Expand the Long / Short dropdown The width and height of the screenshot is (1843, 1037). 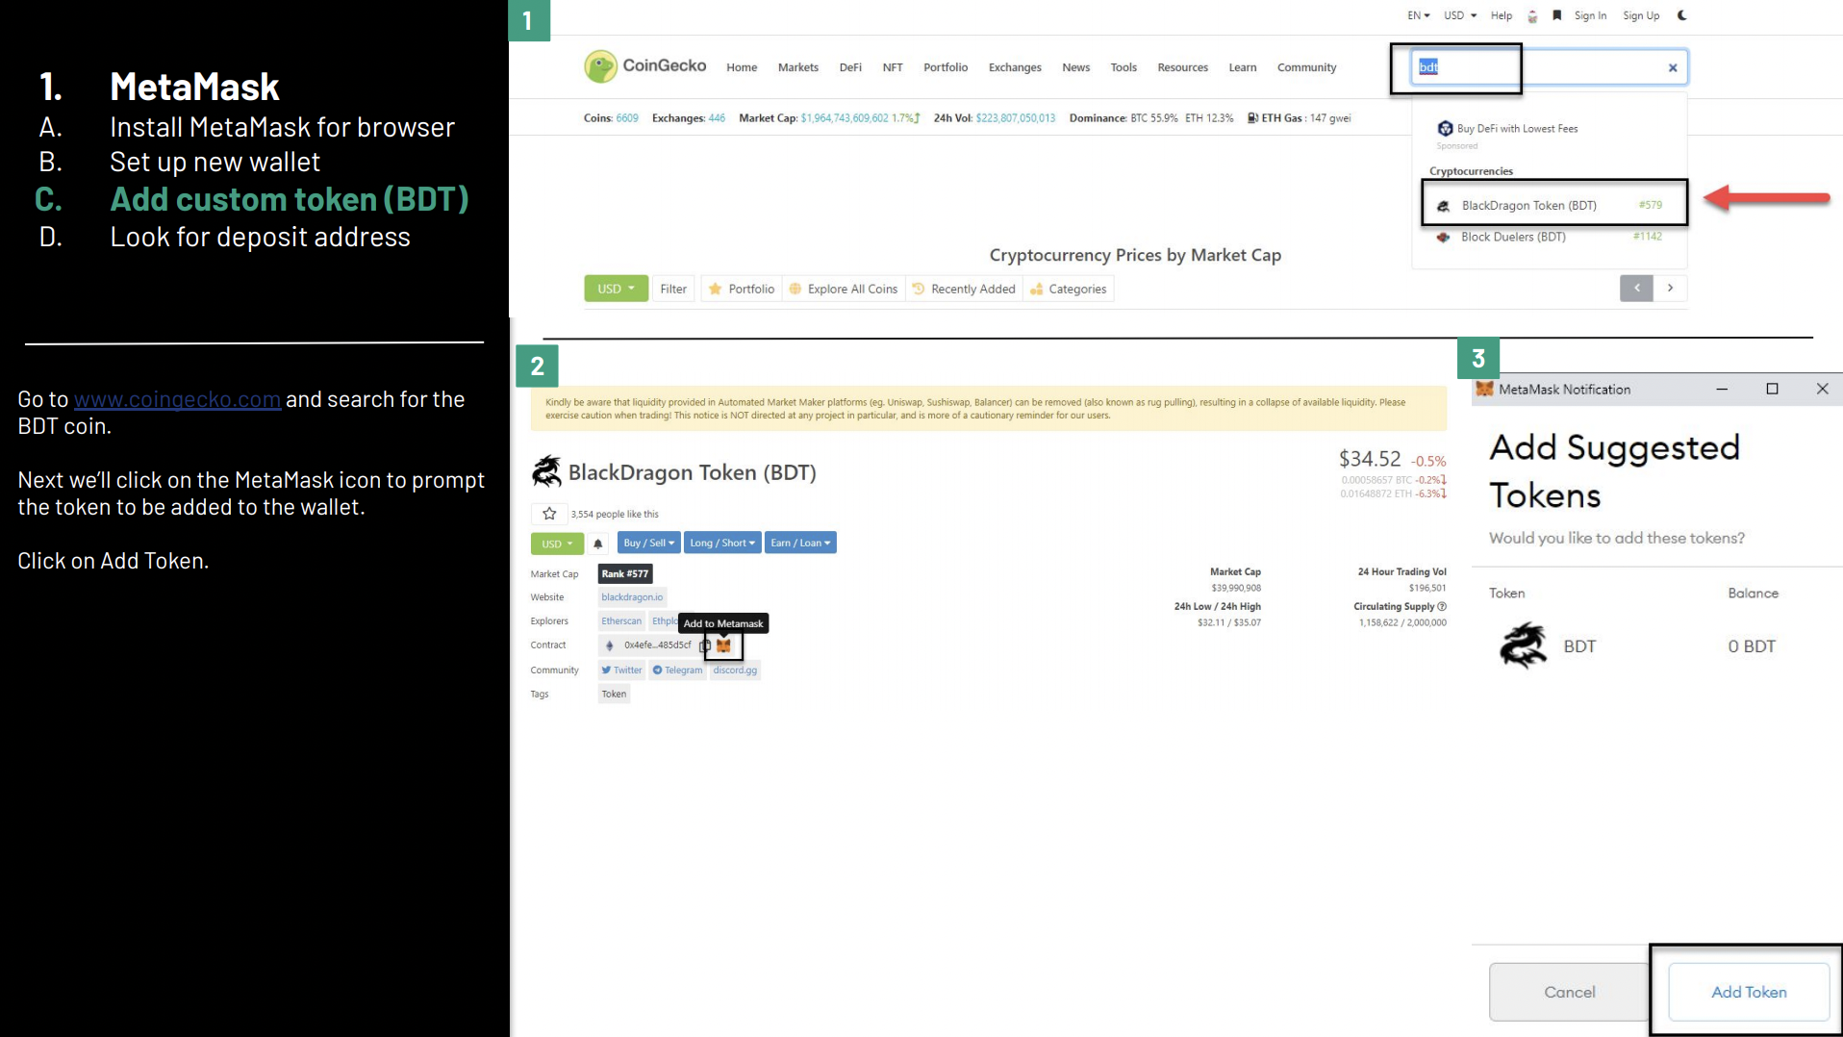pyautogui.click(x=722, y=543)
